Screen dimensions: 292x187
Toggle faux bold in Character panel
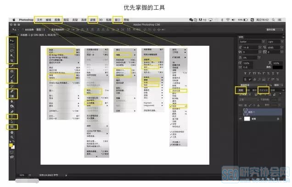[x=245, y=73]
